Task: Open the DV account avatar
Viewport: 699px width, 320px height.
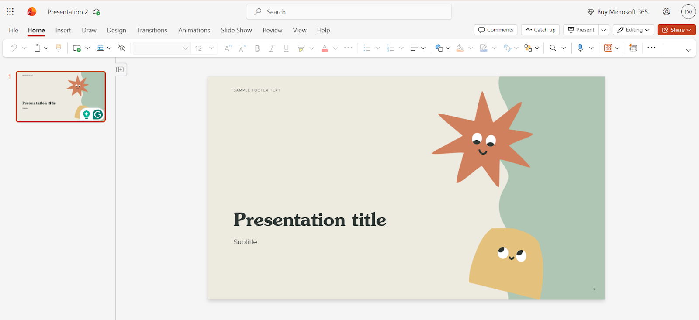Action: click(689, 12)
